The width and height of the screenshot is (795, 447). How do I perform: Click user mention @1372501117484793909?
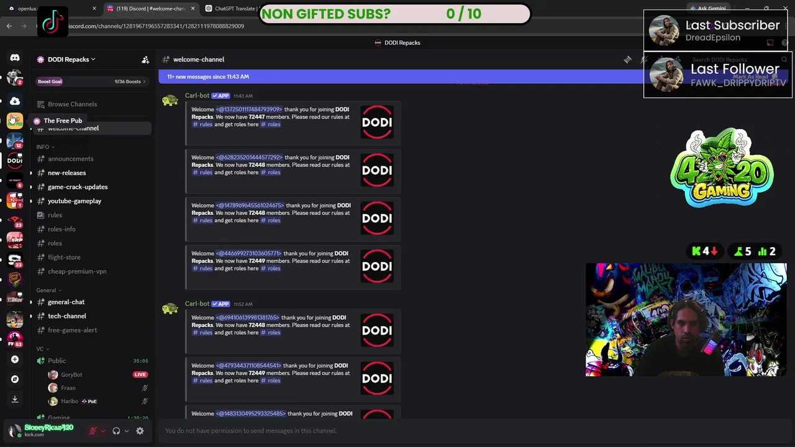[x=249, y=109]
